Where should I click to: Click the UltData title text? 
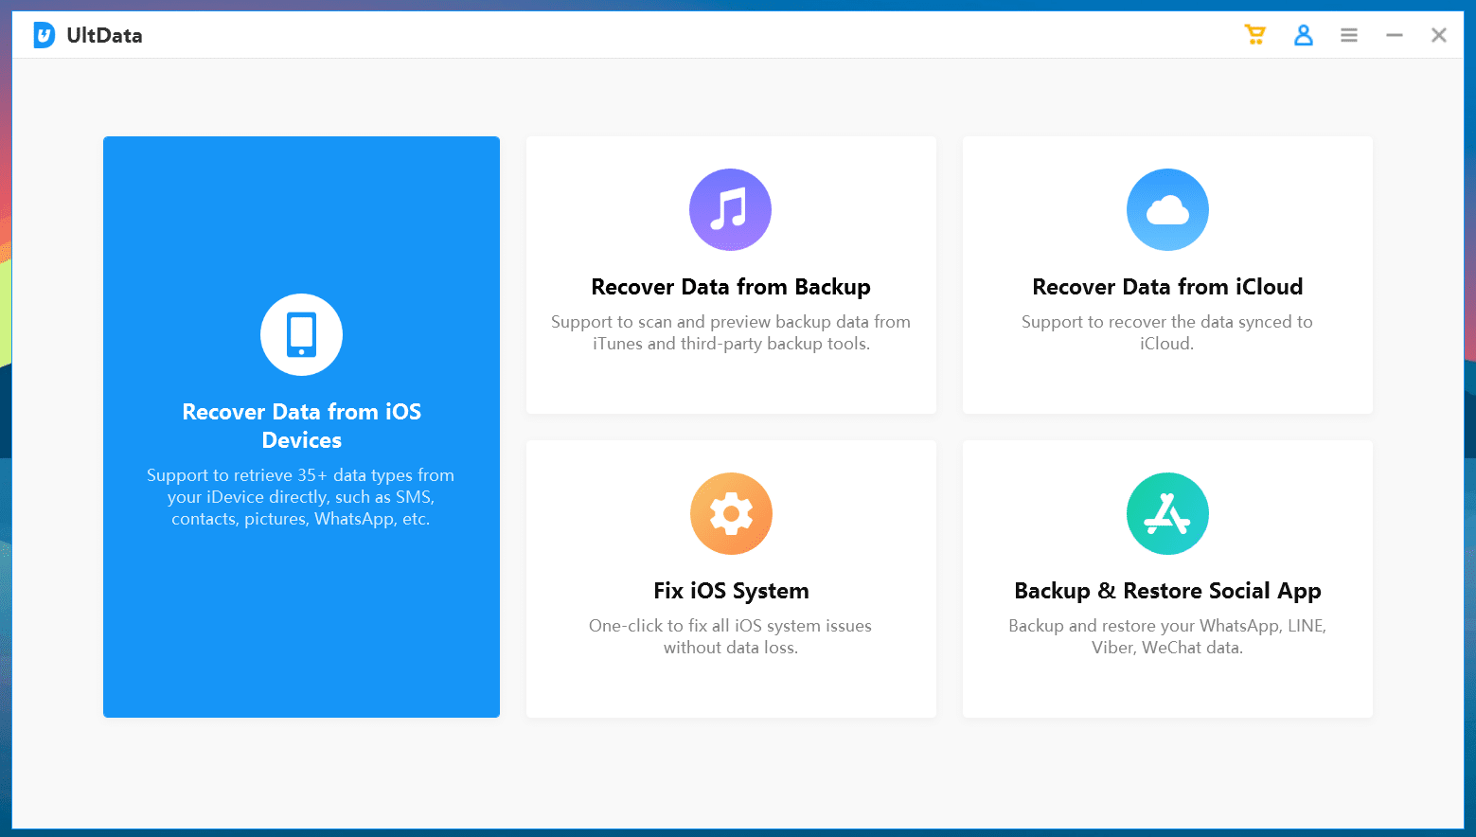tap(104, 36)
